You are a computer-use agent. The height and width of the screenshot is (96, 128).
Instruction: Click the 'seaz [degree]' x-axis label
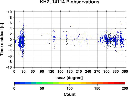[70, 78]
